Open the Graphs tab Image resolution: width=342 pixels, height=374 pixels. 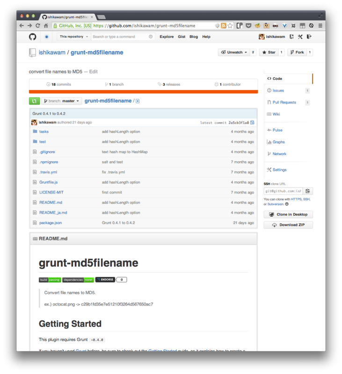coord(278,142)
